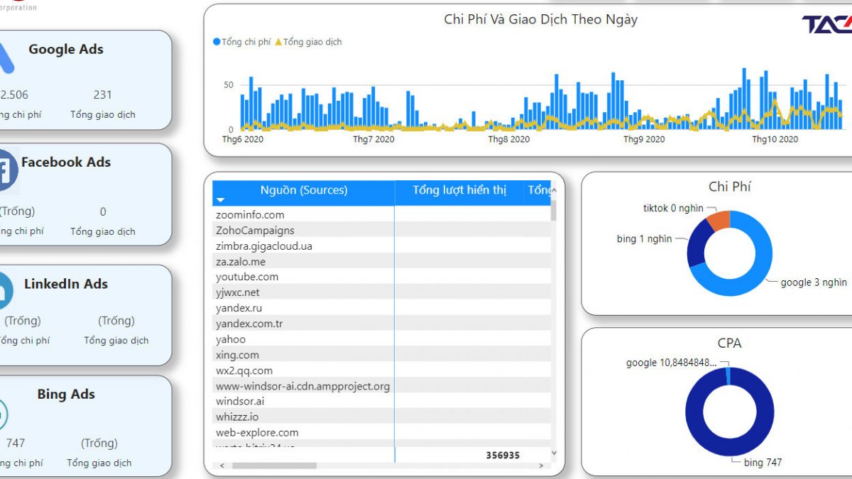Sort by the Tổng lượt hiển thị column header
The height and width of the screenshot is (479, 852).
(x=459, y=190)
